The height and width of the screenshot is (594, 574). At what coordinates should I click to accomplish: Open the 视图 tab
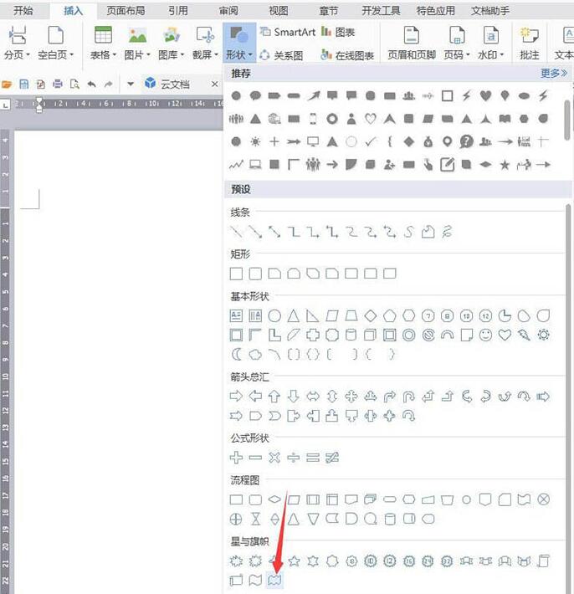[x=279, y=11]
